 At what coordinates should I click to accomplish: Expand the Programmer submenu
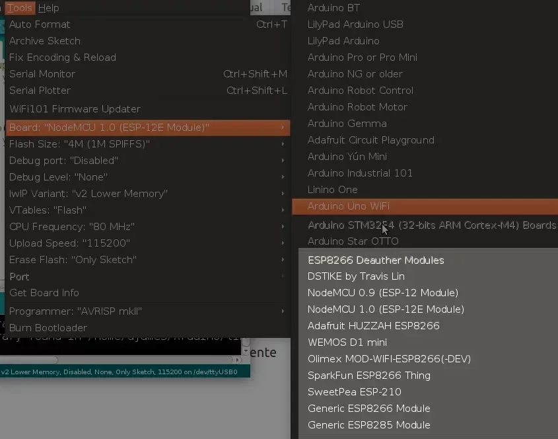click(148, 311)
